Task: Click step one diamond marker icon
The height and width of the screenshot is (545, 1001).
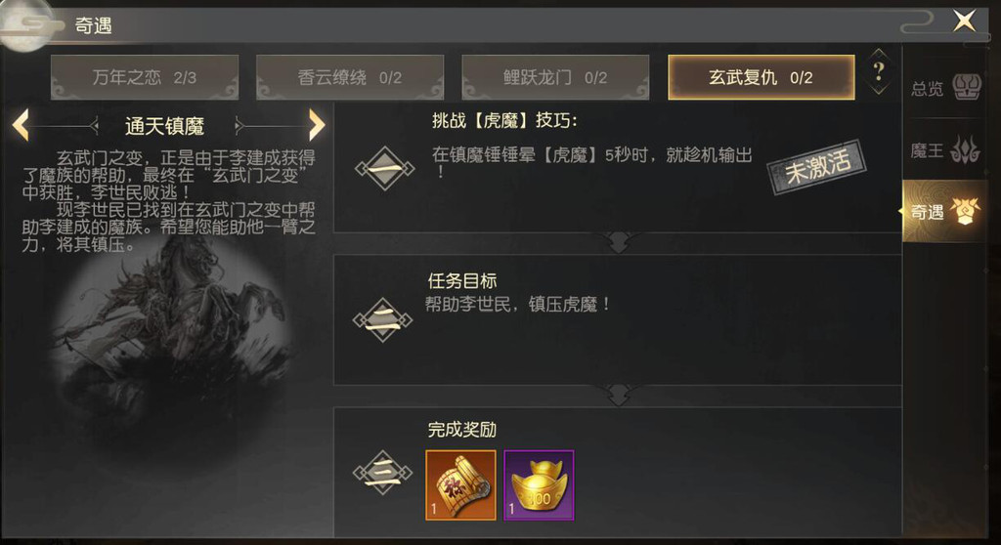Action: coord(384,168)
